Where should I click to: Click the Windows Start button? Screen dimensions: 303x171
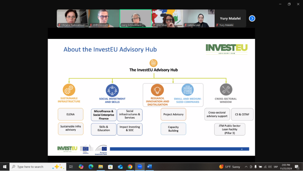(x=5, y=167)
